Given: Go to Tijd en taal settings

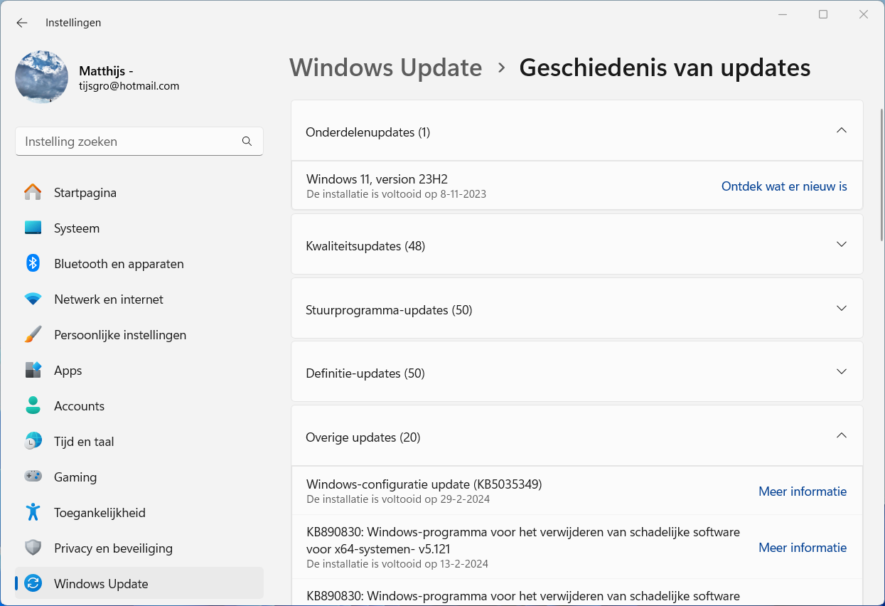Looking at the screenshot, I should click(84, 442).
